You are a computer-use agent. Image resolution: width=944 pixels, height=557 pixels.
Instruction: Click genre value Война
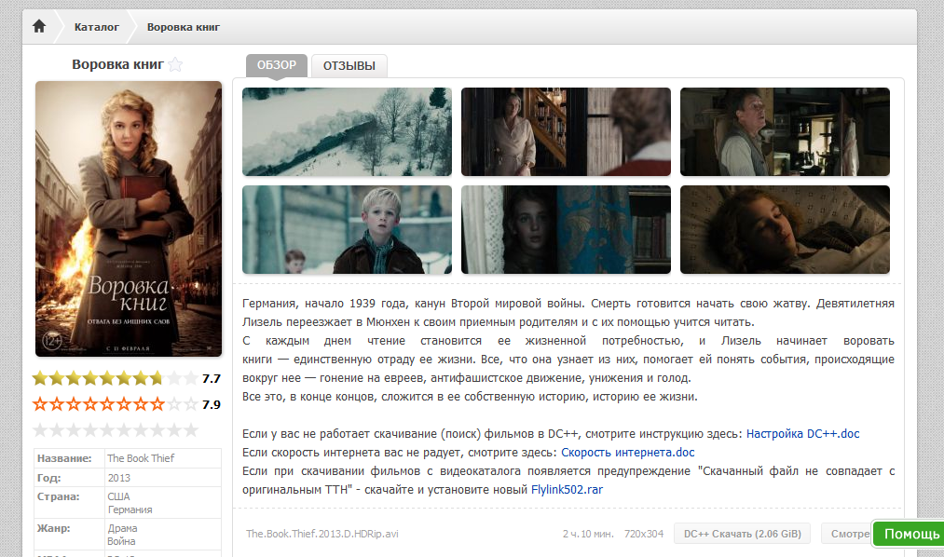[x=121, y=541]
